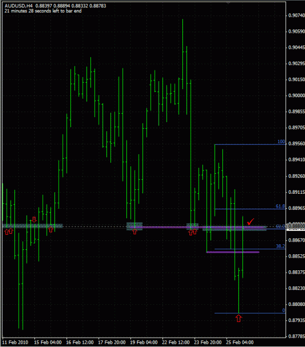
Task: Click the 0.88525 price axis label
Action: point(297,257)
